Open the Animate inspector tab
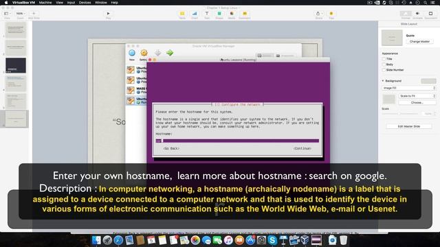Viewport: 440px width, 247px height. (x=417, y=14)
